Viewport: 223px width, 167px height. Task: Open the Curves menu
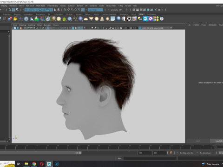click(x=63, y=6)
